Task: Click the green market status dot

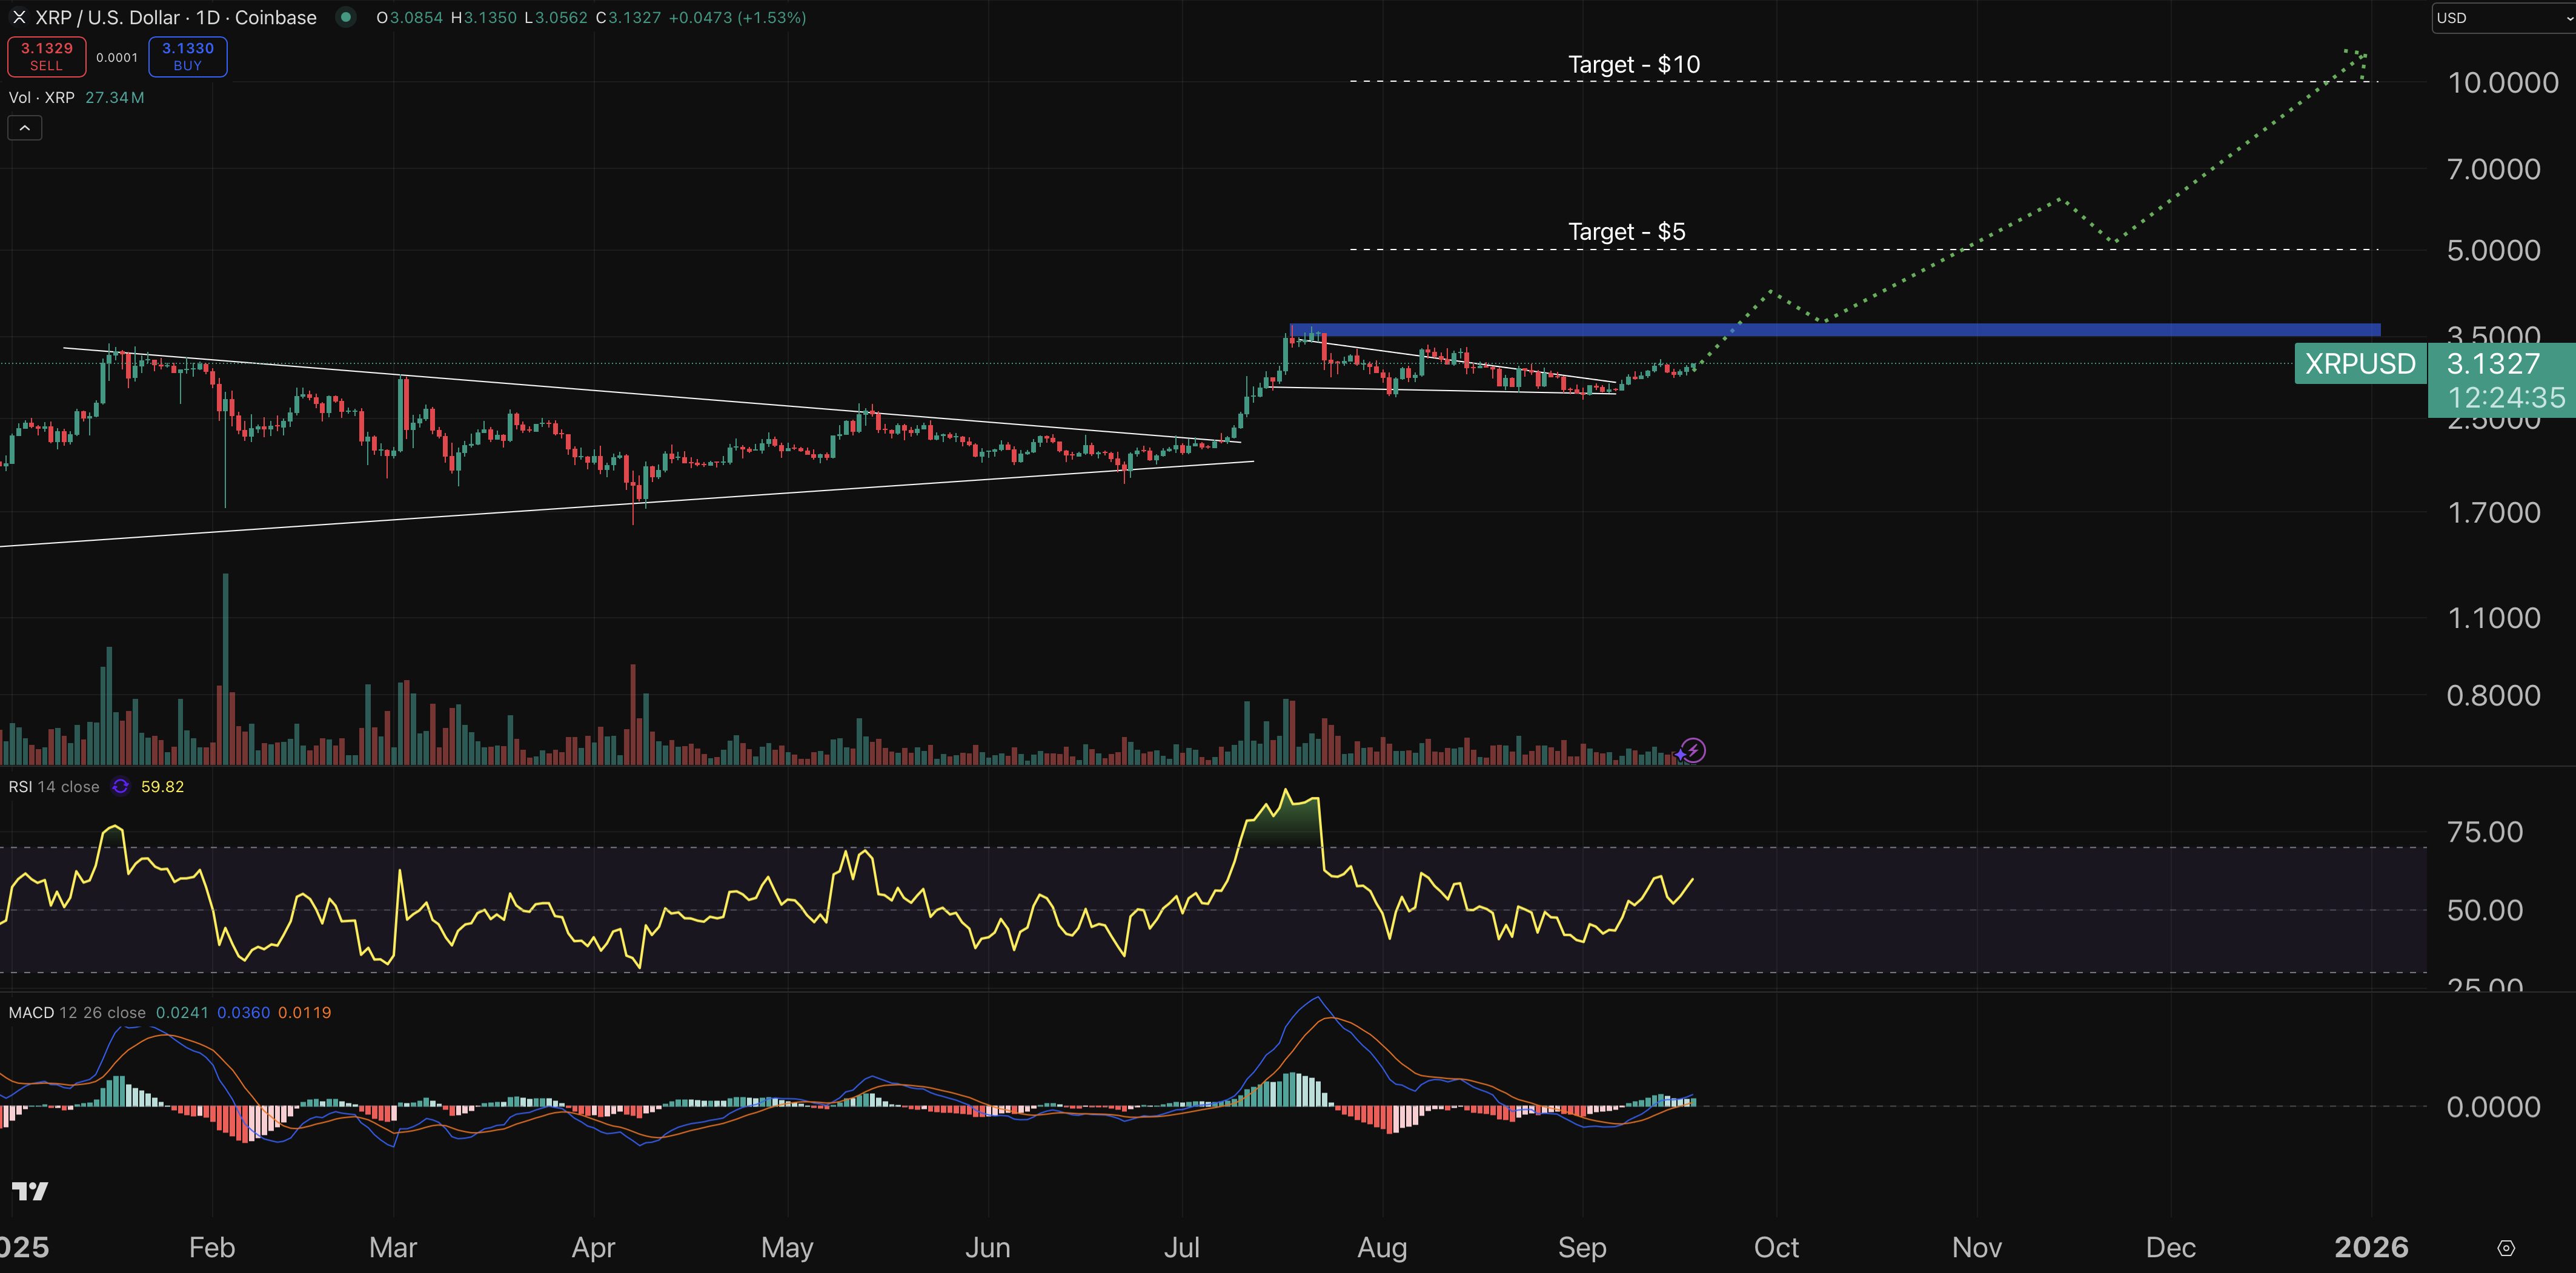Action: (345, 17)
